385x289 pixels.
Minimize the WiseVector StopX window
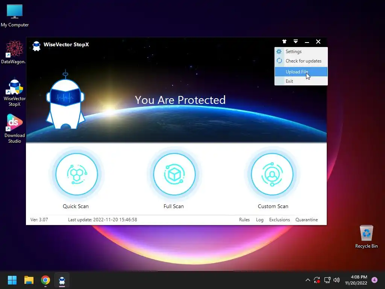click(x=307, y=41)
